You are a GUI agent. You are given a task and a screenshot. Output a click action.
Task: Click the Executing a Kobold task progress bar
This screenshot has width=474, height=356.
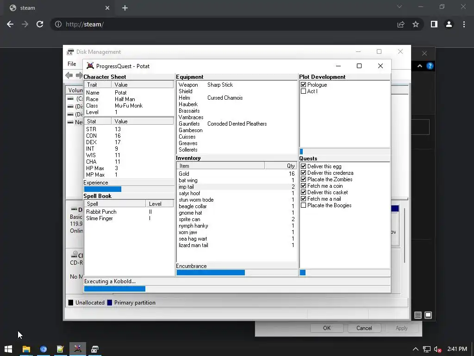[237, 289]
